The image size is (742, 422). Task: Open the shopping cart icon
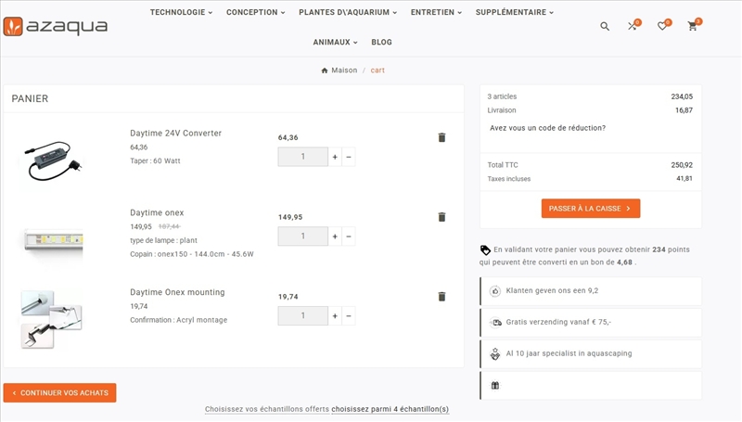click(693, 26)
